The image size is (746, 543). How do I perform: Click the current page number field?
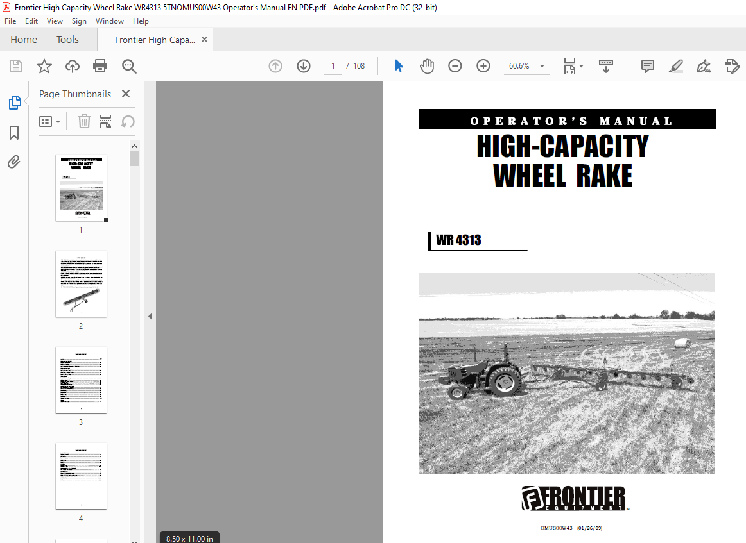(333, 66)
